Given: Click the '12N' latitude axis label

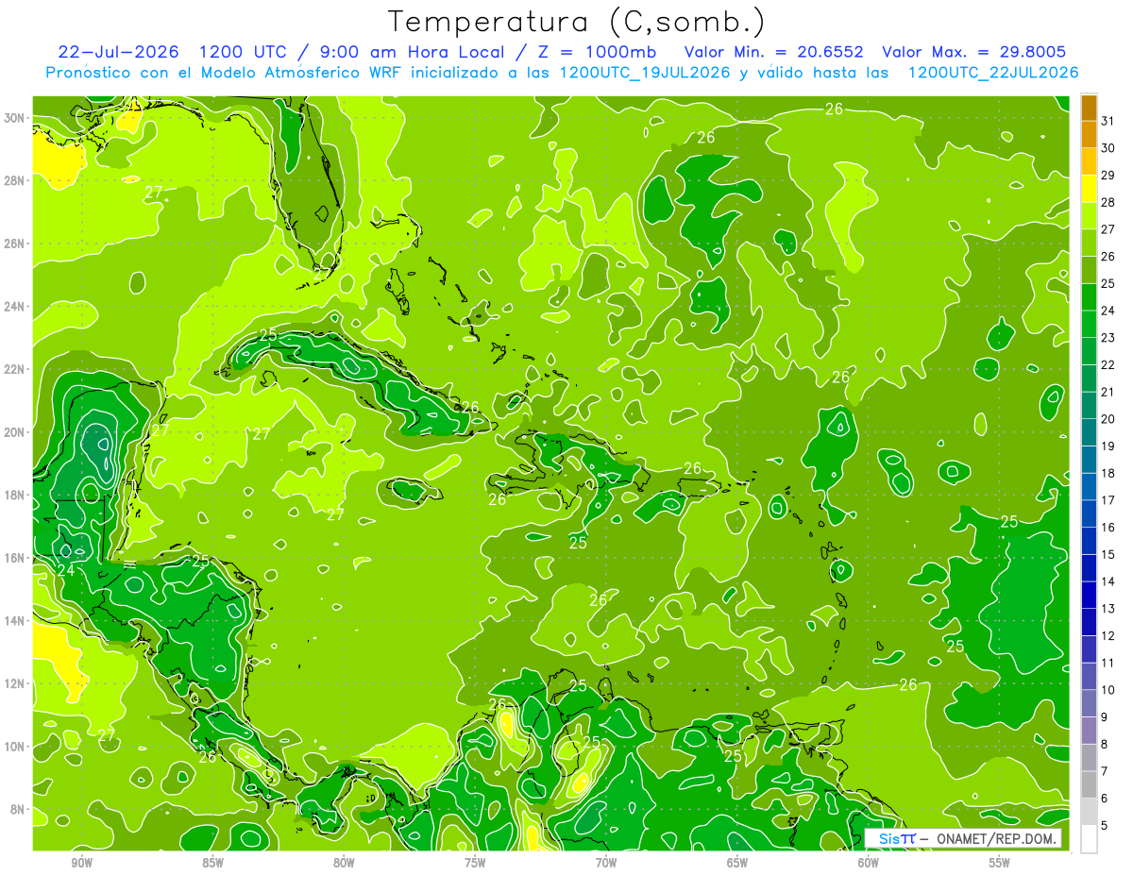Looking at the screenshot, I should [15, 683].
